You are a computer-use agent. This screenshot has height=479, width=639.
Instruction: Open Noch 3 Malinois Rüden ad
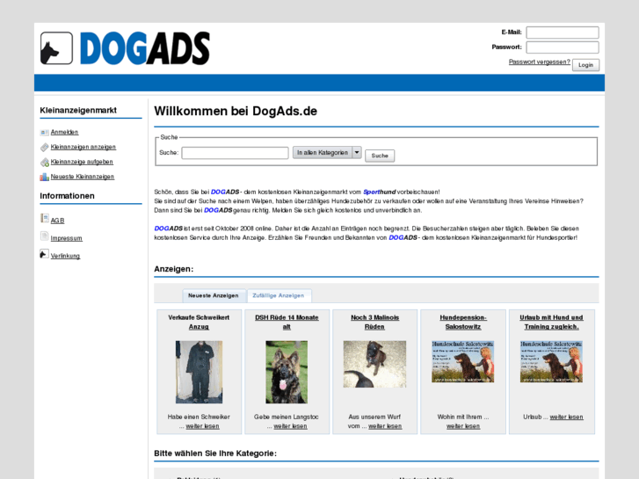(375, 322)
